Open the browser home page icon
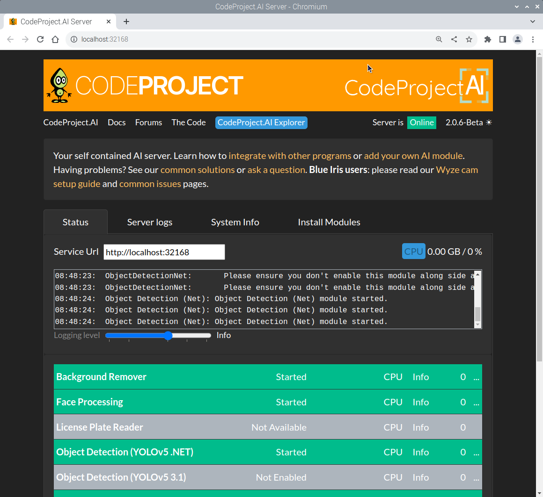 coord(55,39)
